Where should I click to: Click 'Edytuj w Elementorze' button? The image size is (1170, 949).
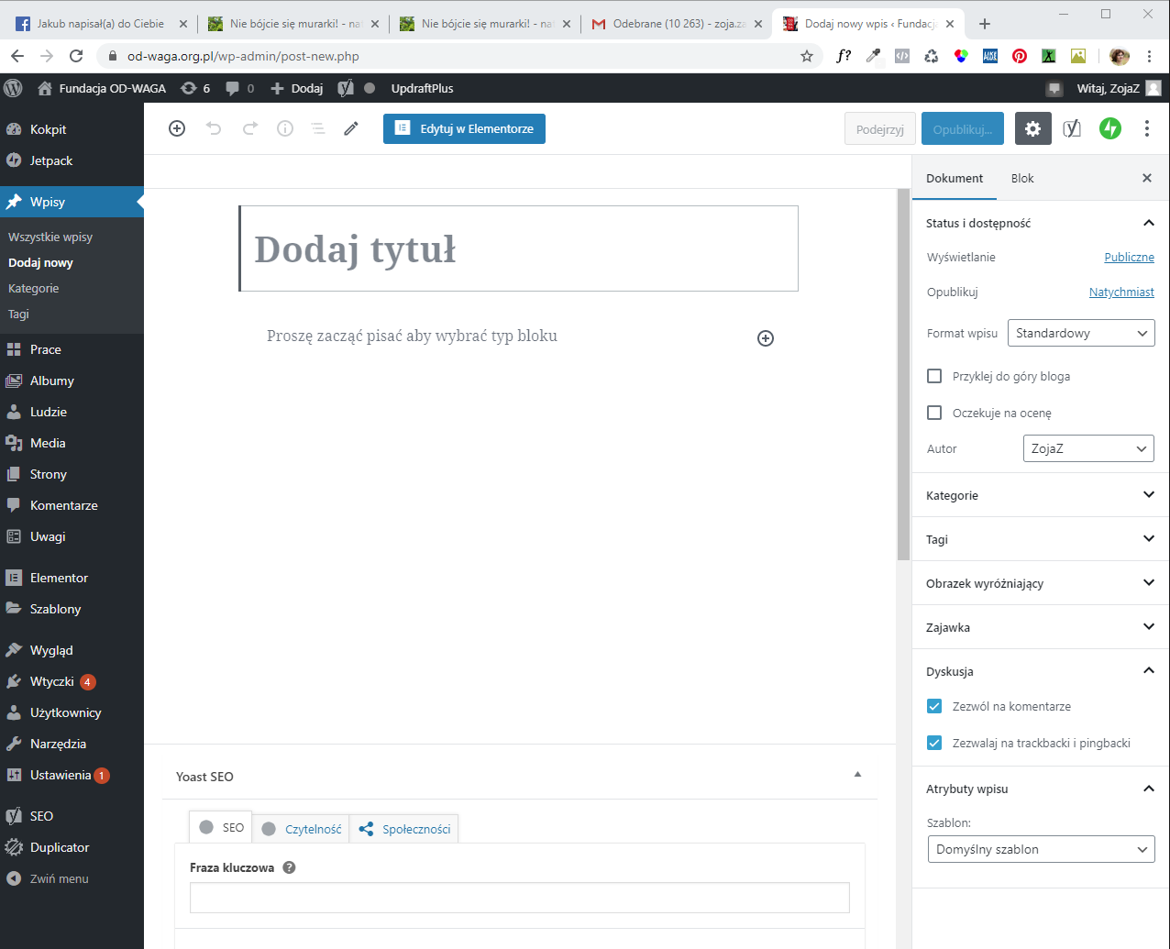tap(464, 129)
